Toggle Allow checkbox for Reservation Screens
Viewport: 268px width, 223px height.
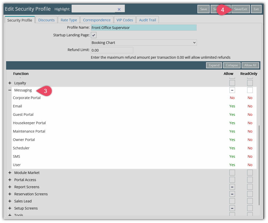coord(232,194)
